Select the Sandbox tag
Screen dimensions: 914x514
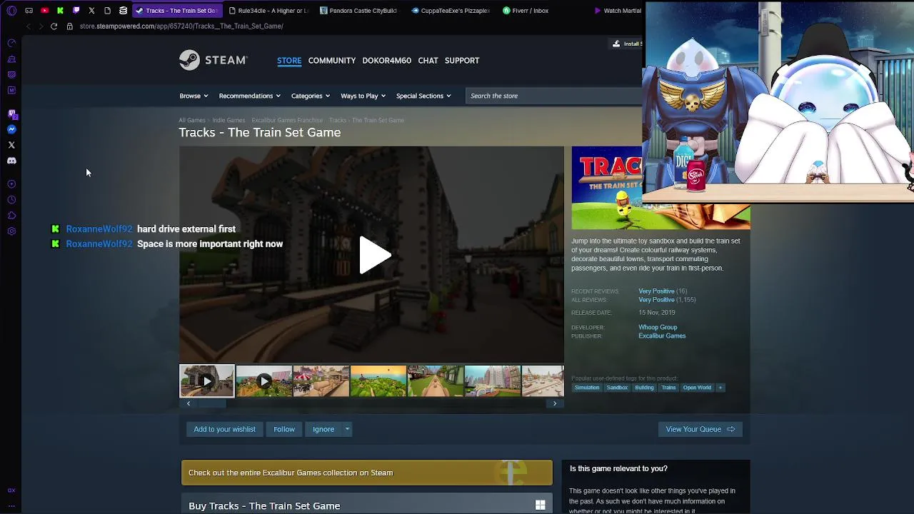click(617, 388)
